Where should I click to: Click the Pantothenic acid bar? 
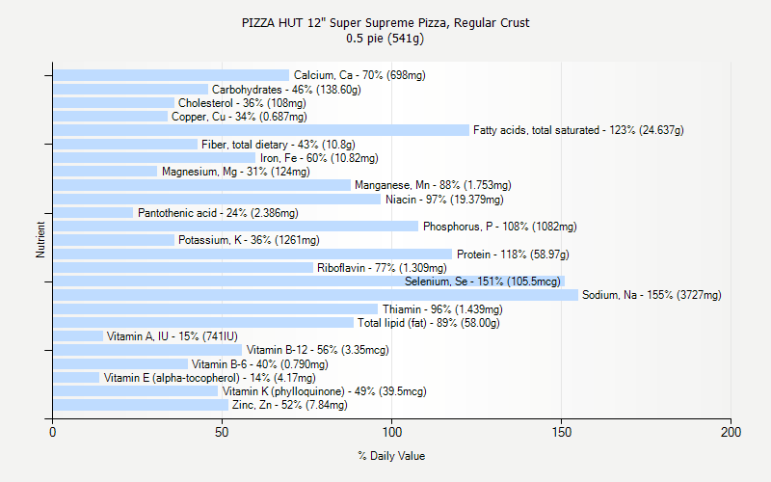click(93, 213)
